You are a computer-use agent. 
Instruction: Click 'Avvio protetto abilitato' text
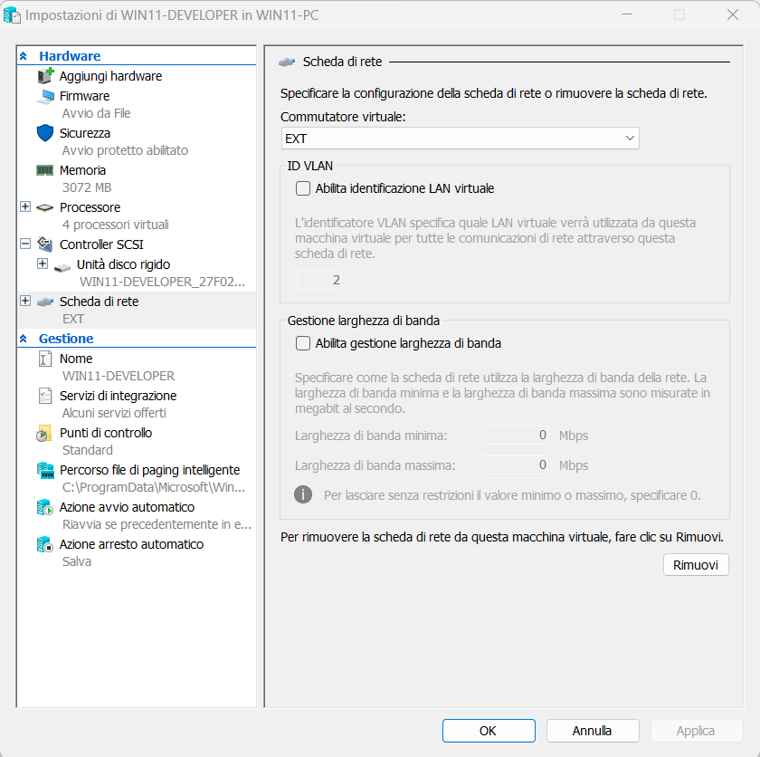point(125,150)
